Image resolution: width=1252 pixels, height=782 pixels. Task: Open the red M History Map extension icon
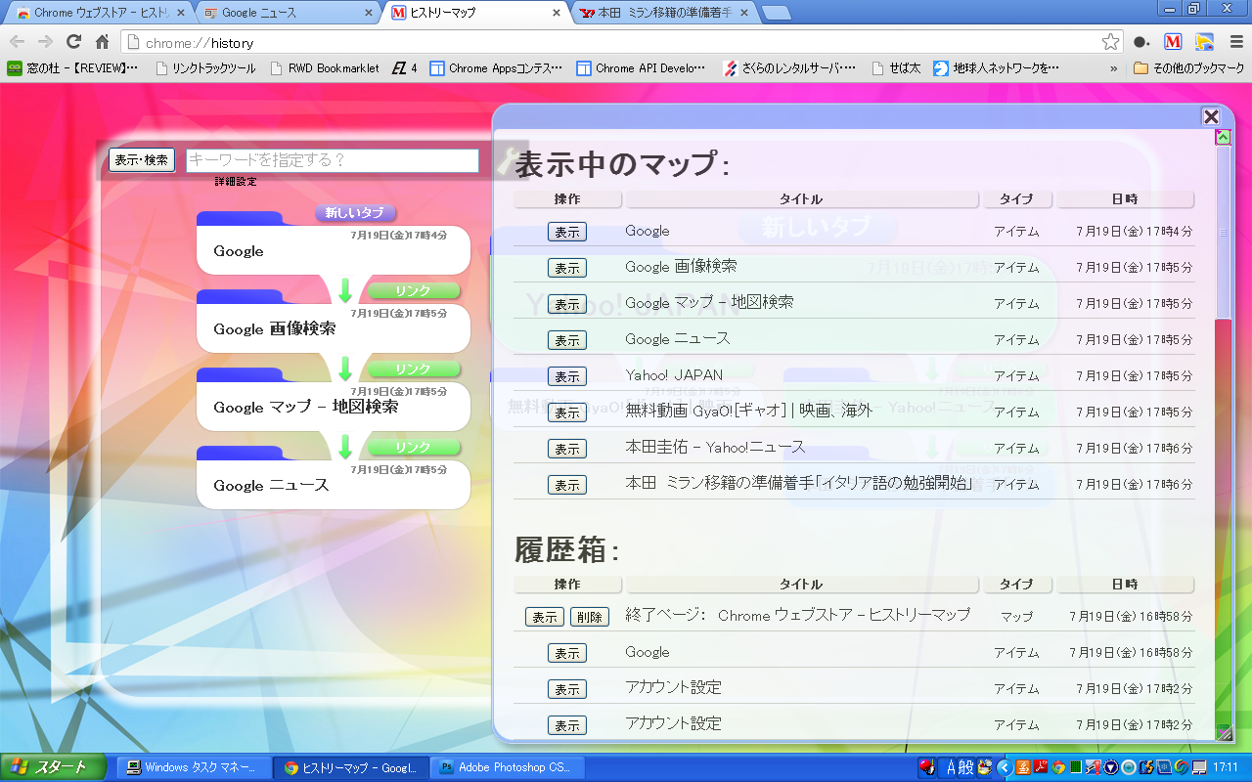coord(1173,42)
